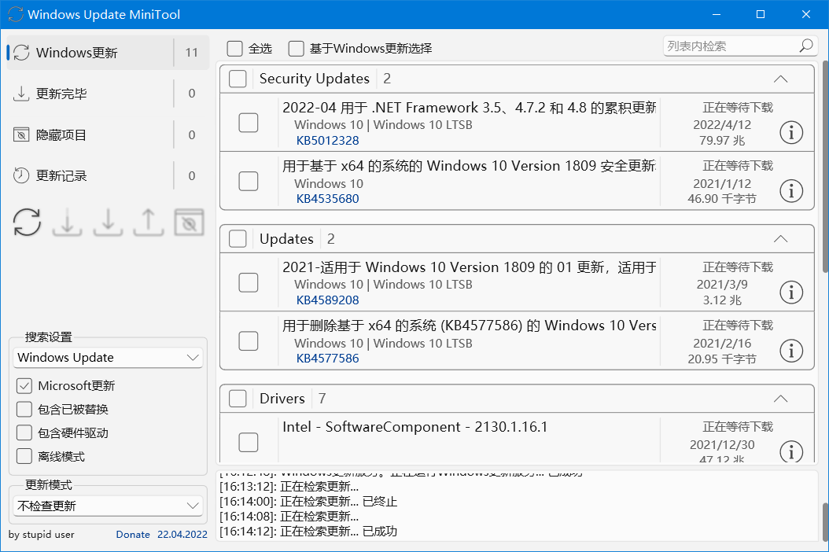Image resolution: width=829 pixels, height=552 pixels.
Task: Open info for KB4577586 update
Action: (x=791, y=351)
